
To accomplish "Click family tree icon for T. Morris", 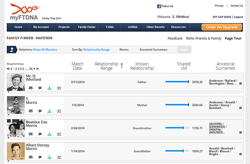I will (49, 111).
